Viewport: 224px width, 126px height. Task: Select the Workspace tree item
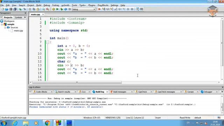[x=9, y=21]
